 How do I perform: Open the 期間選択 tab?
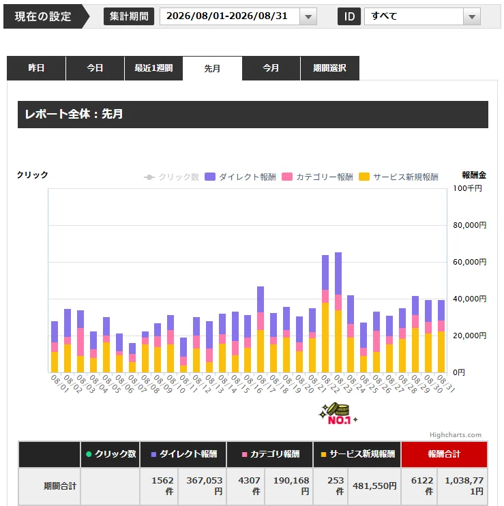[330, 68]
